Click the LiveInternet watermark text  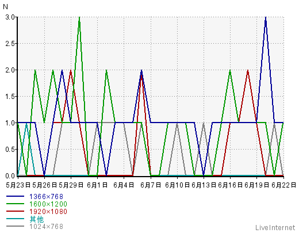(275, 228)
